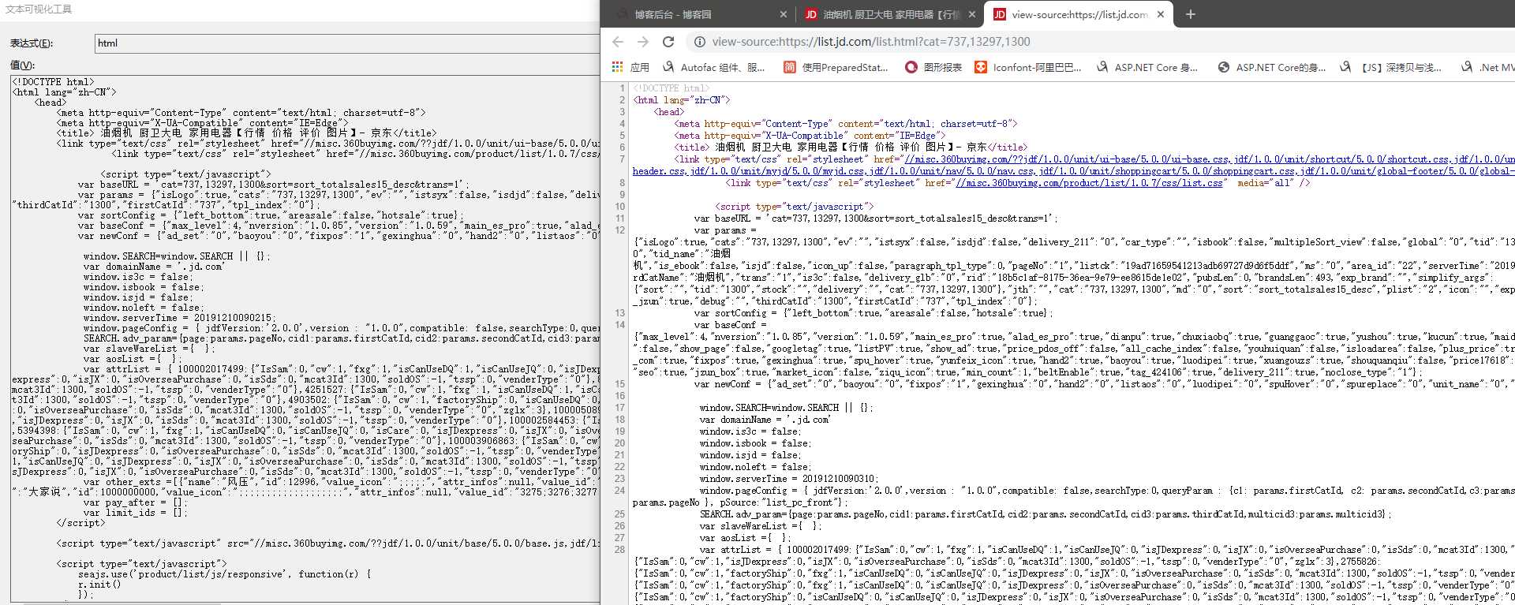Viewport: 1515px width, 605px height.
Task: Open the list.css link in source
Action: [1089, 183]
